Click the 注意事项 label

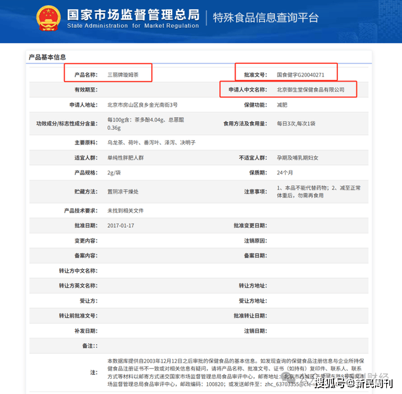tap(256, 191)
